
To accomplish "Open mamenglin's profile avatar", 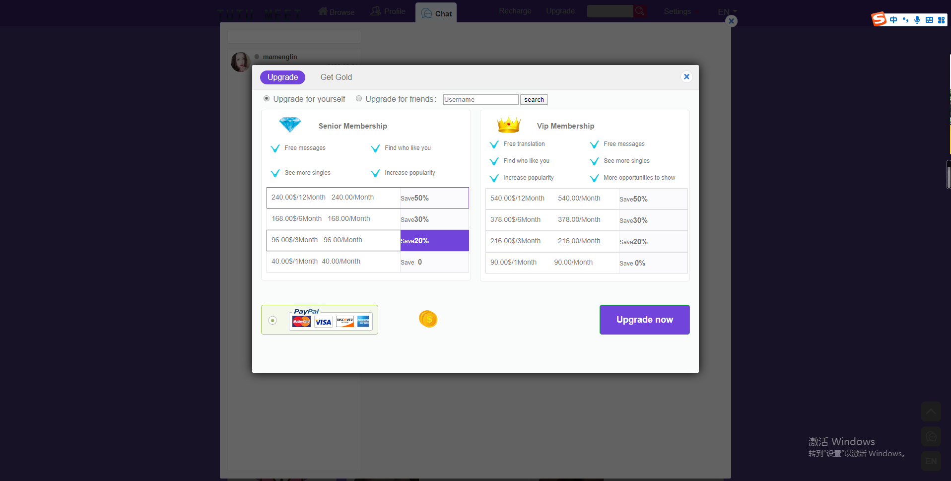I will click(241, 62).
